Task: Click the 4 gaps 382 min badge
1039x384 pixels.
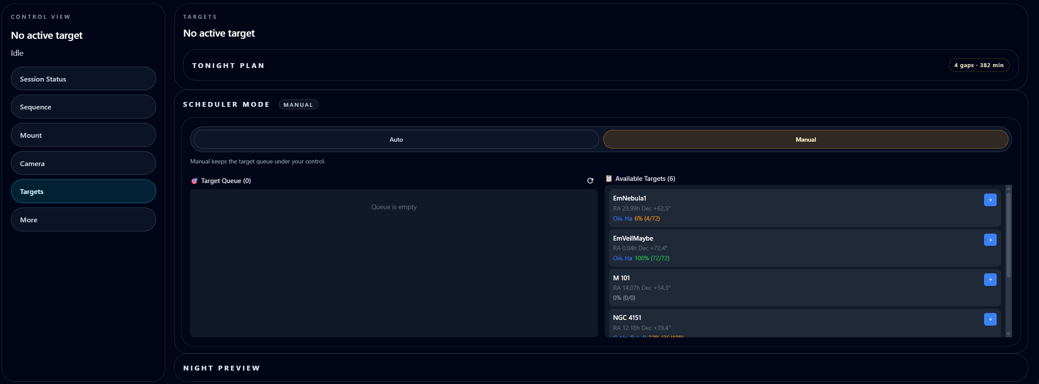Action: (978, 65)
